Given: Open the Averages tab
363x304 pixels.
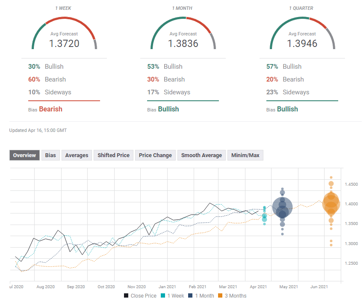Looking at the screenshot, I should [x=77, y=155].
